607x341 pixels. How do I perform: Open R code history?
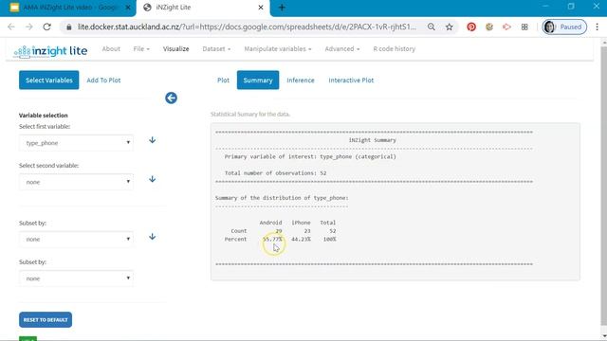pos(395,48)
